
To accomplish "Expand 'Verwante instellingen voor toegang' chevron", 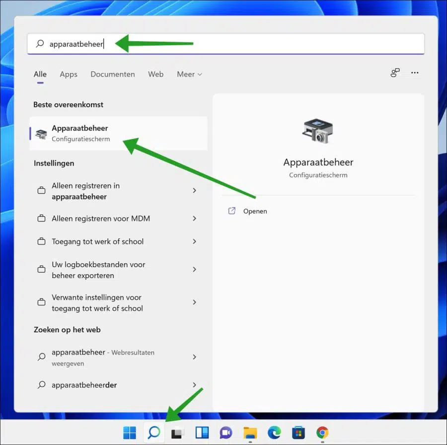I will point(194,302).
